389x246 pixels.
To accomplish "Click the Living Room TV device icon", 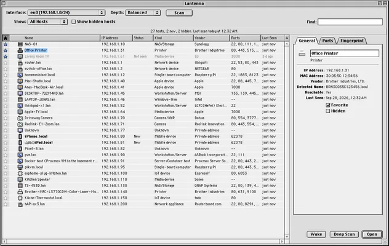I will (x=20, y=57).
